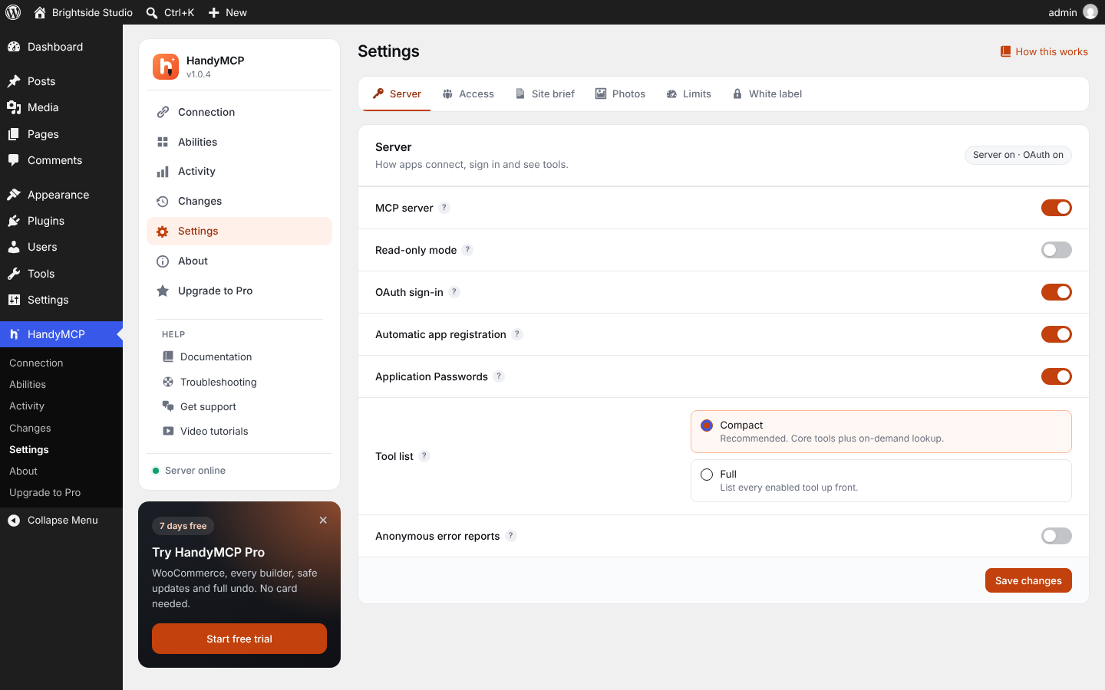Screen dimensions: 1105x690
Task: Click the 7 days free badge
Action: coord(183,526)
